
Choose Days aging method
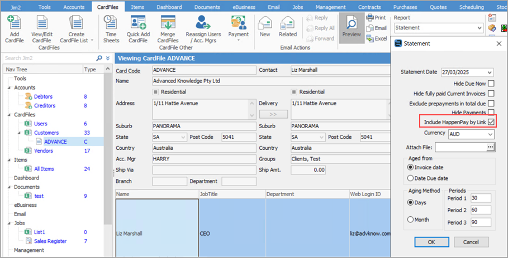point(410,203)
